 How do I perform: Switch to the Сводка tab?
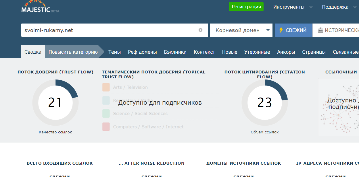point(33,52)
